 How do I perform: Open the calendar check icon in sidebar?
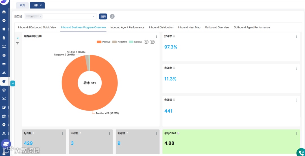point(4,116)
